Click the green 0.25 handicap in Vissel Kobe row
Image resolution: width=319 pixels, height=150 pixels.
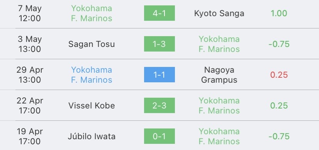pyautogui.click(x=279, y=105)
